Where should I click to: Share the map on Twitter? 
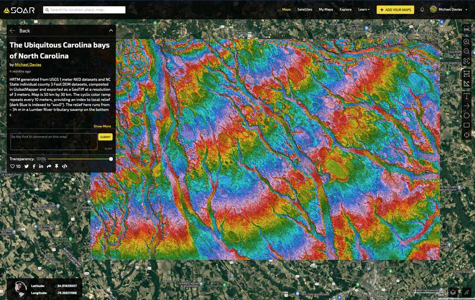[27, 167]
